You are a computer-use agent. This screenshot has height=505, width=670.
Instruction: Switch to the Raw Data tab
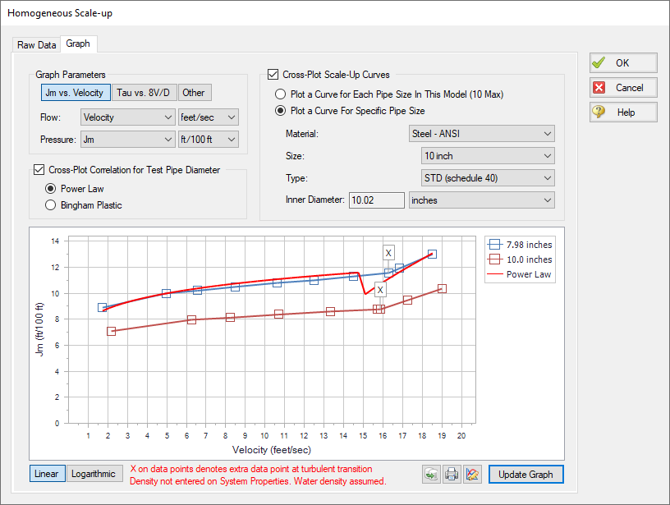click(x=36, y=45)
